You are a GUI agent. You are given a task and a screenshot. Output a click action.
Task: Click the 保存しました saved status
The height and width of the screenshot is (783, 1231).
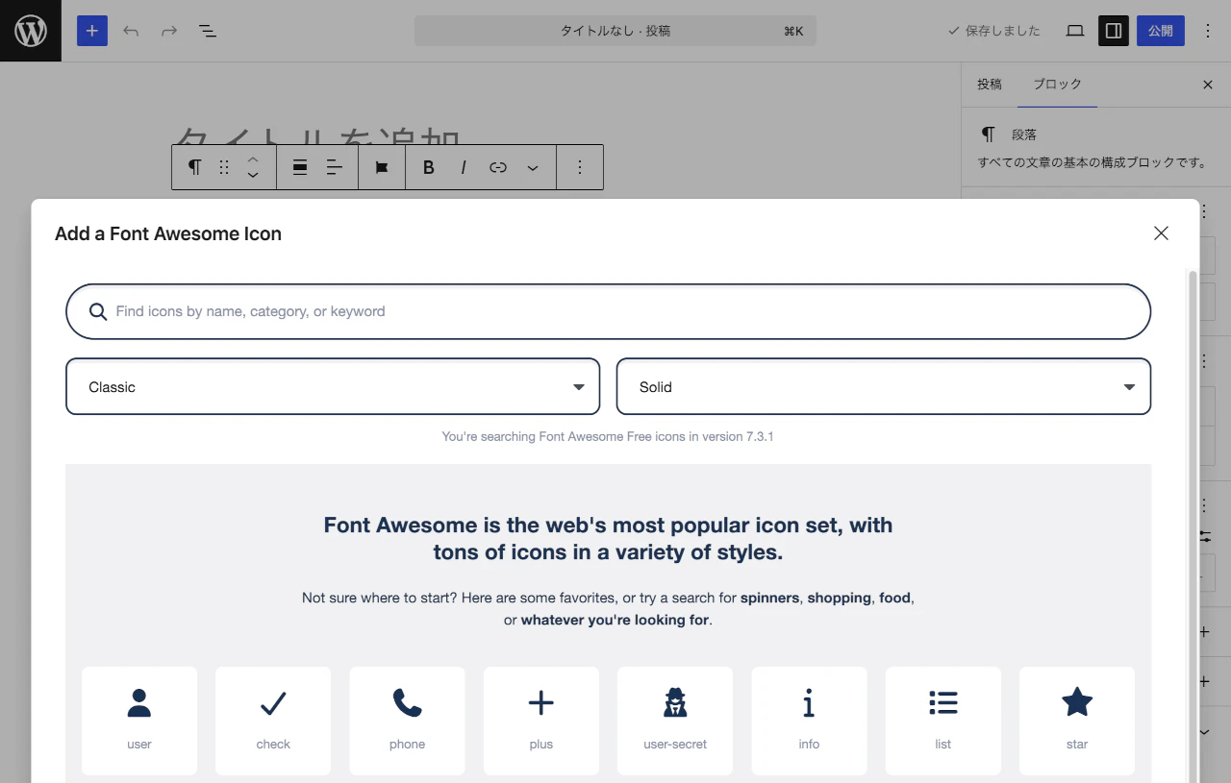point(994,31)
